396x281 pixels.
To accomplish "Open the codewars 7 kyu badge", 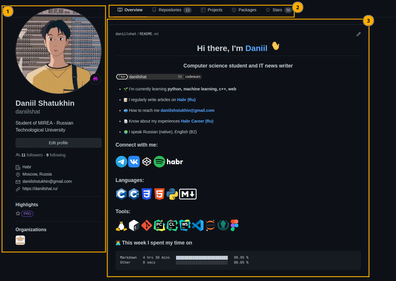I will 159,77.
